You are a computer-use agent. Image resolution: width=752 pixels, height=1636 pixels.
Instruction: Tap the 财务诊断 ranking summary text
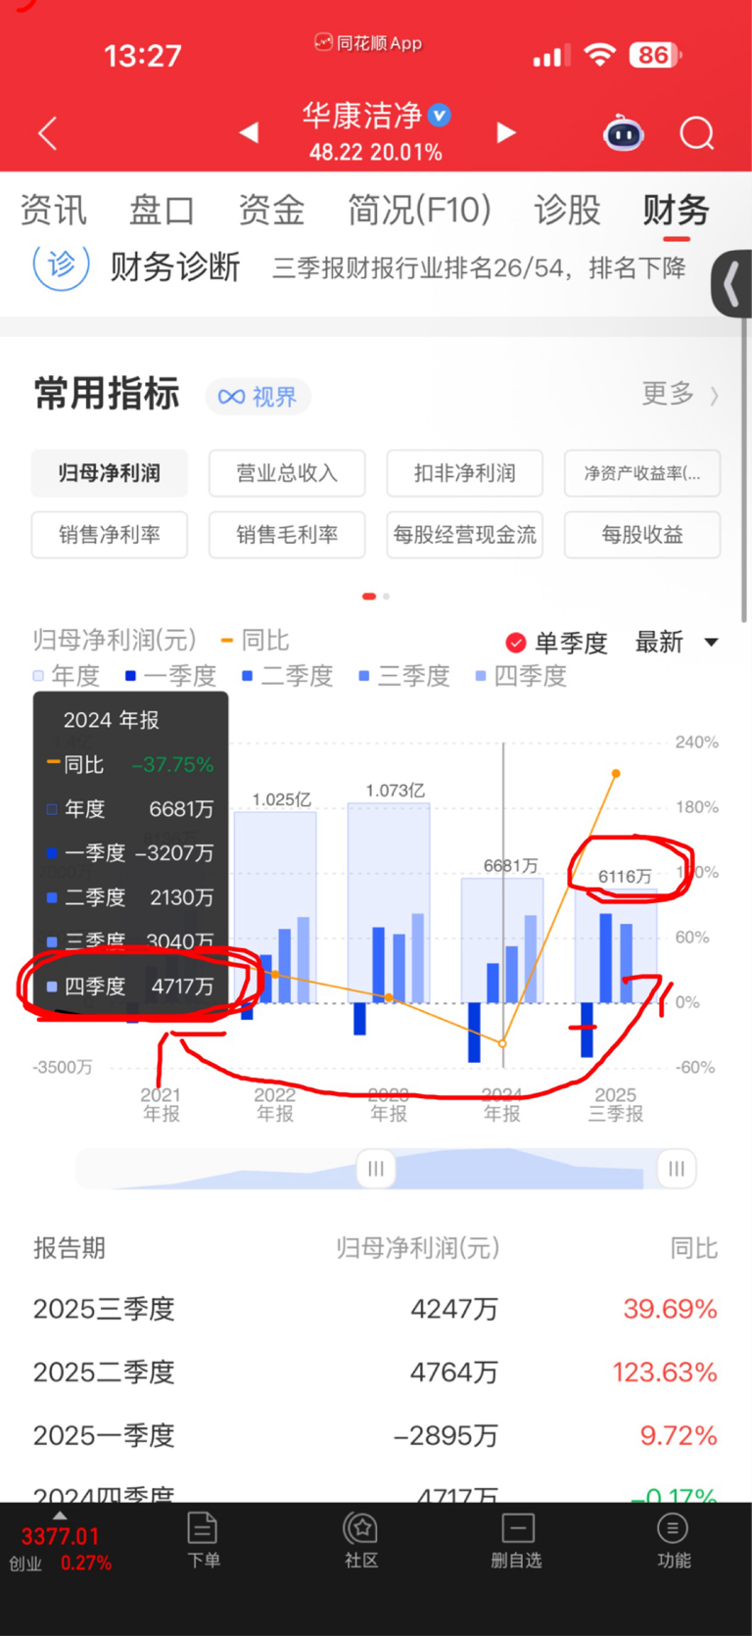click(x=479, y=267)
